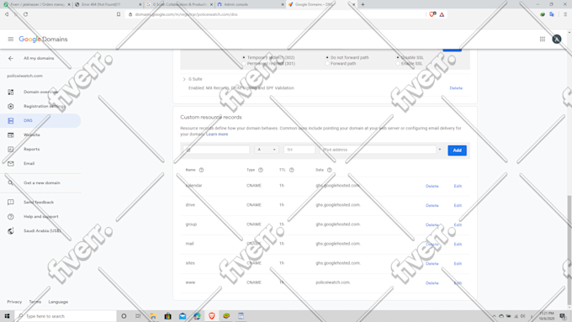The height and width of the screenshot is (322, 572).
Task: Edit the group CNAME record
Action: pos(458,224)
